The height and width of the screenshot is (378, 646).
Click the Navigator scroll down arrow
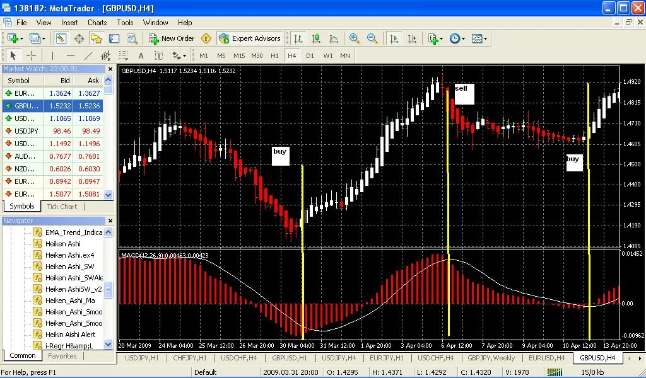pos(109,344)
